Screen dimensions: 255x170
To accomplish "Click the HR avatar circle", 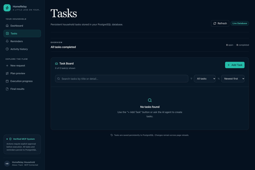I will pos(7,163).
